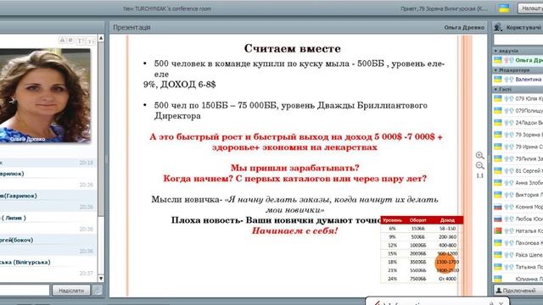Click the users icon next to Користувачі
This screenshot has height=305, width=543.
498,27
